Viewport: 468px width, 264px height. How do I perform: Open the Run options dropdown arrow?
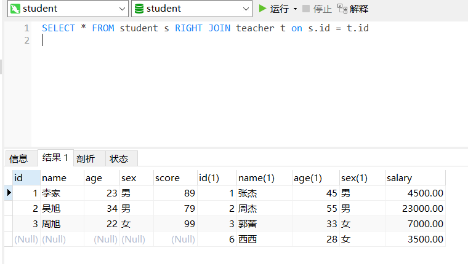pos(295,9)
